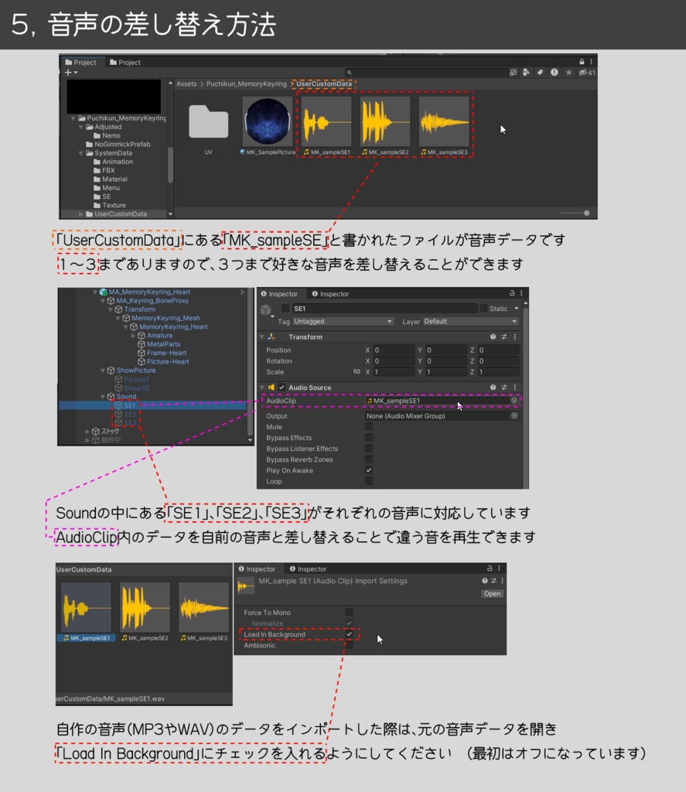686x792 pixels.
Task: Click the Open button in Audio Clip import settings
Action: point(493,594)
